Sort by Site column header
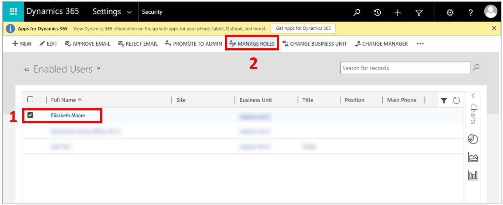Screen dimensions: 503x205 (181, 100)
